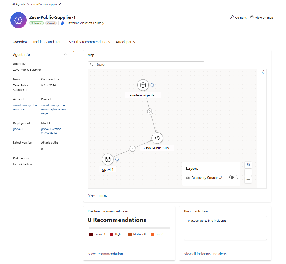Zoom in on the map
Viewport: 286px width, 264px height.
pos(248,172)
